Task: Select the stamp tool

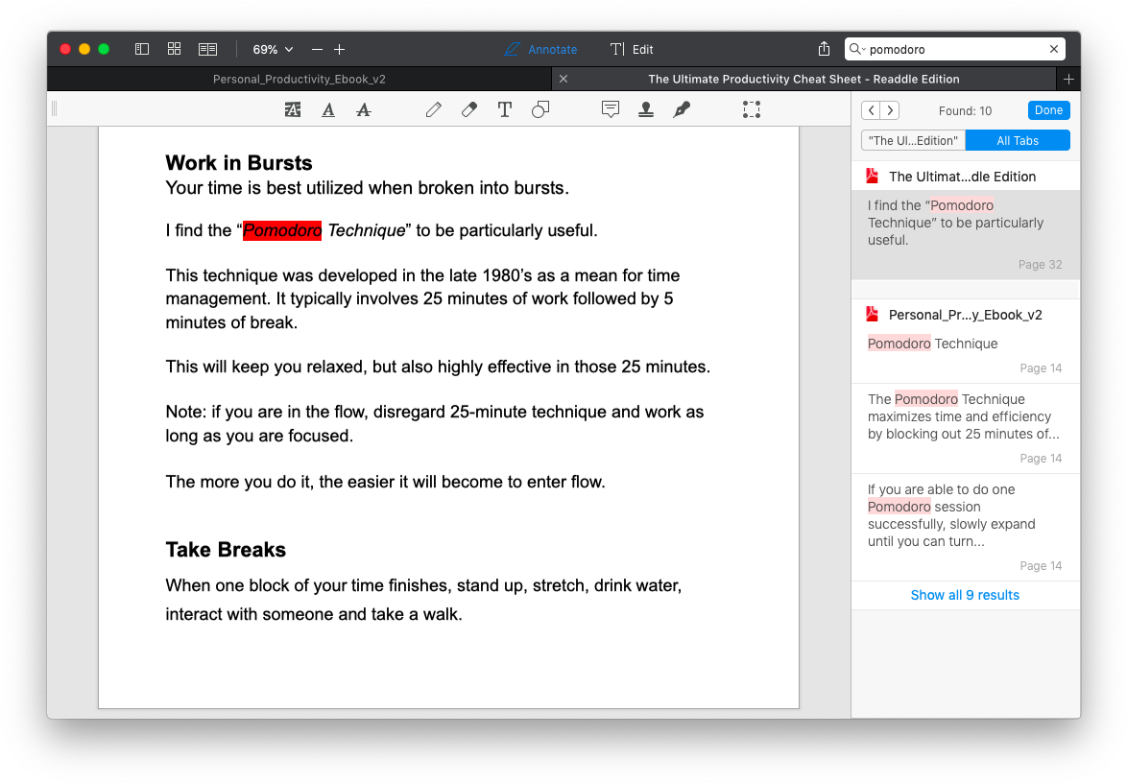Action: (x=646, y=109)
